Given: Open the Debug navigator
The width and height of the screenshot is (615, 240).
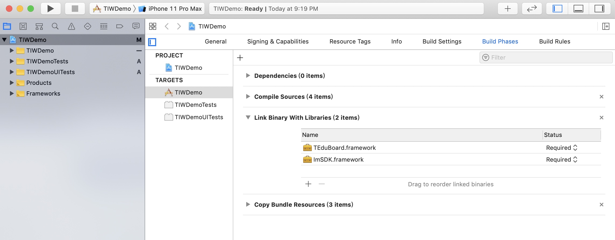Looking at the screenshot, I should coord(104,26).
